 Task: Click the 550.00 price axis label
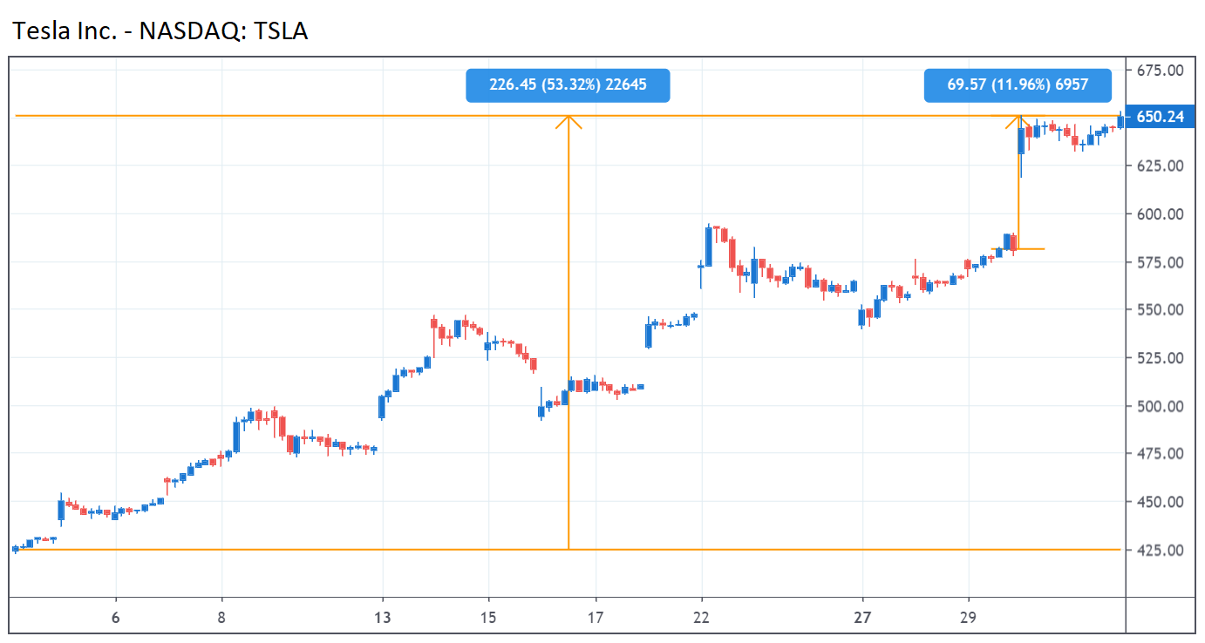1160,309
